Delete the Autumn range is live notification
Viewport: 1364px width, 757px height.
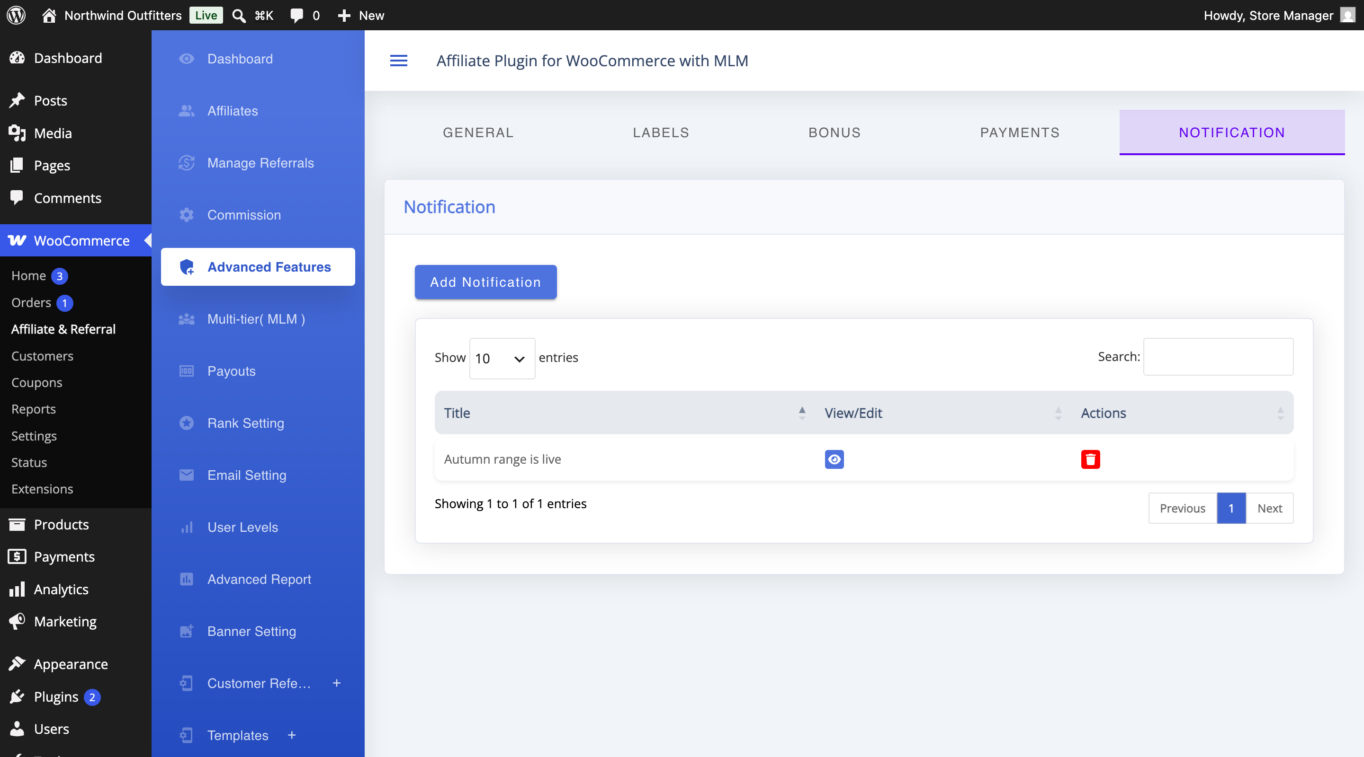click(x=1090, y=459)
